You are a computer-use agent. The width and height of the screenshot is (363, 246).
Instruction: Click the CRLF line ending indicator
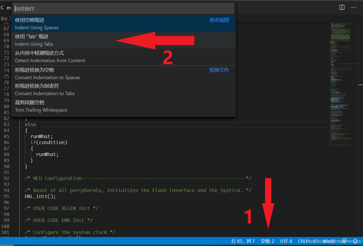click(x=303, y=241)
